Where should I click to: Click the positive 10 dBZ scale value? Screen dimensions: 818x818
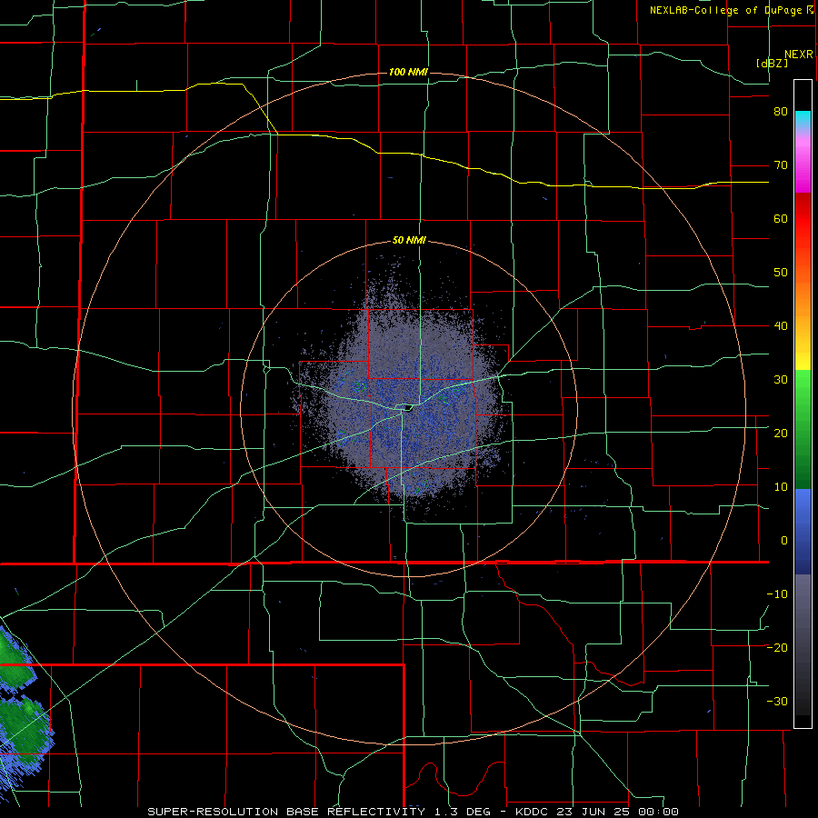pos(781,487)
